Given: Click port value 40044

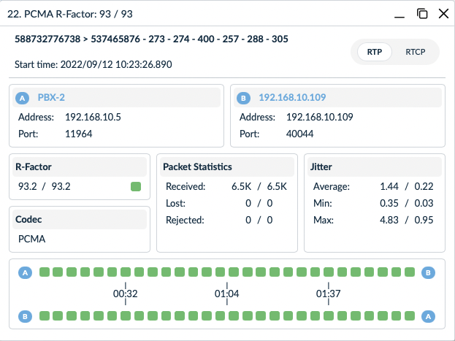Looking at the screenshot, I should click(x=299, y=134).
